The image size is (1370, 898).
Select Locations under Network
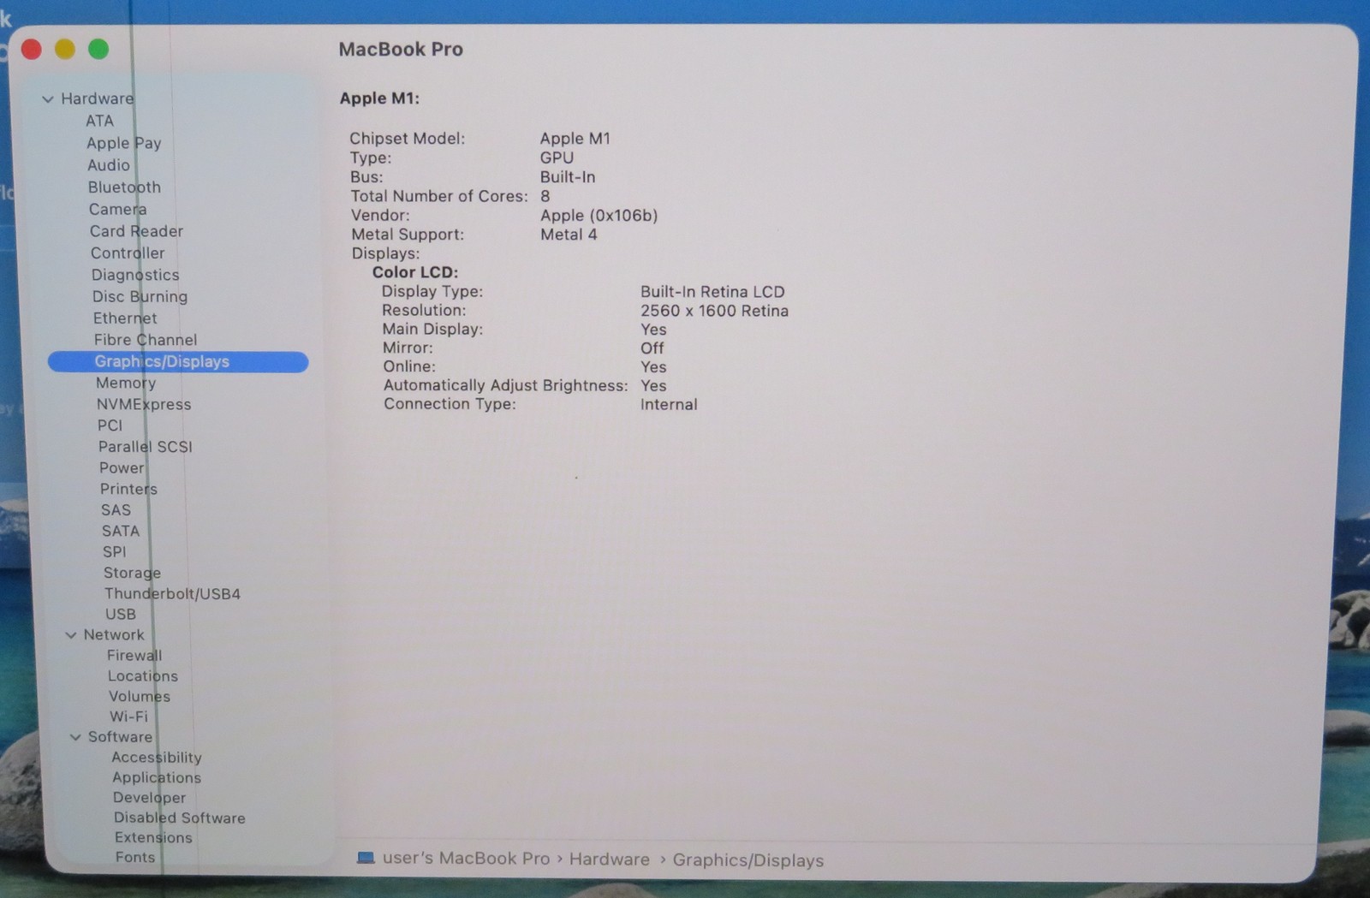(x=143, y=675)
